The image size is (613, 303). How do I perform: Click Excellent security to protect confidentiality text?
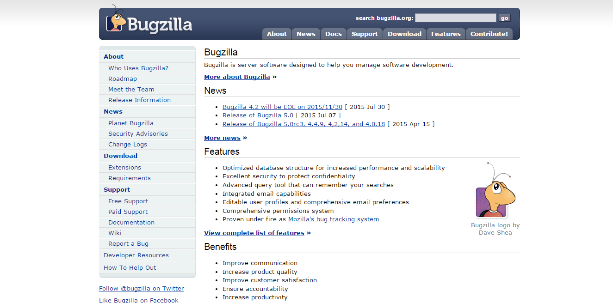289,176
